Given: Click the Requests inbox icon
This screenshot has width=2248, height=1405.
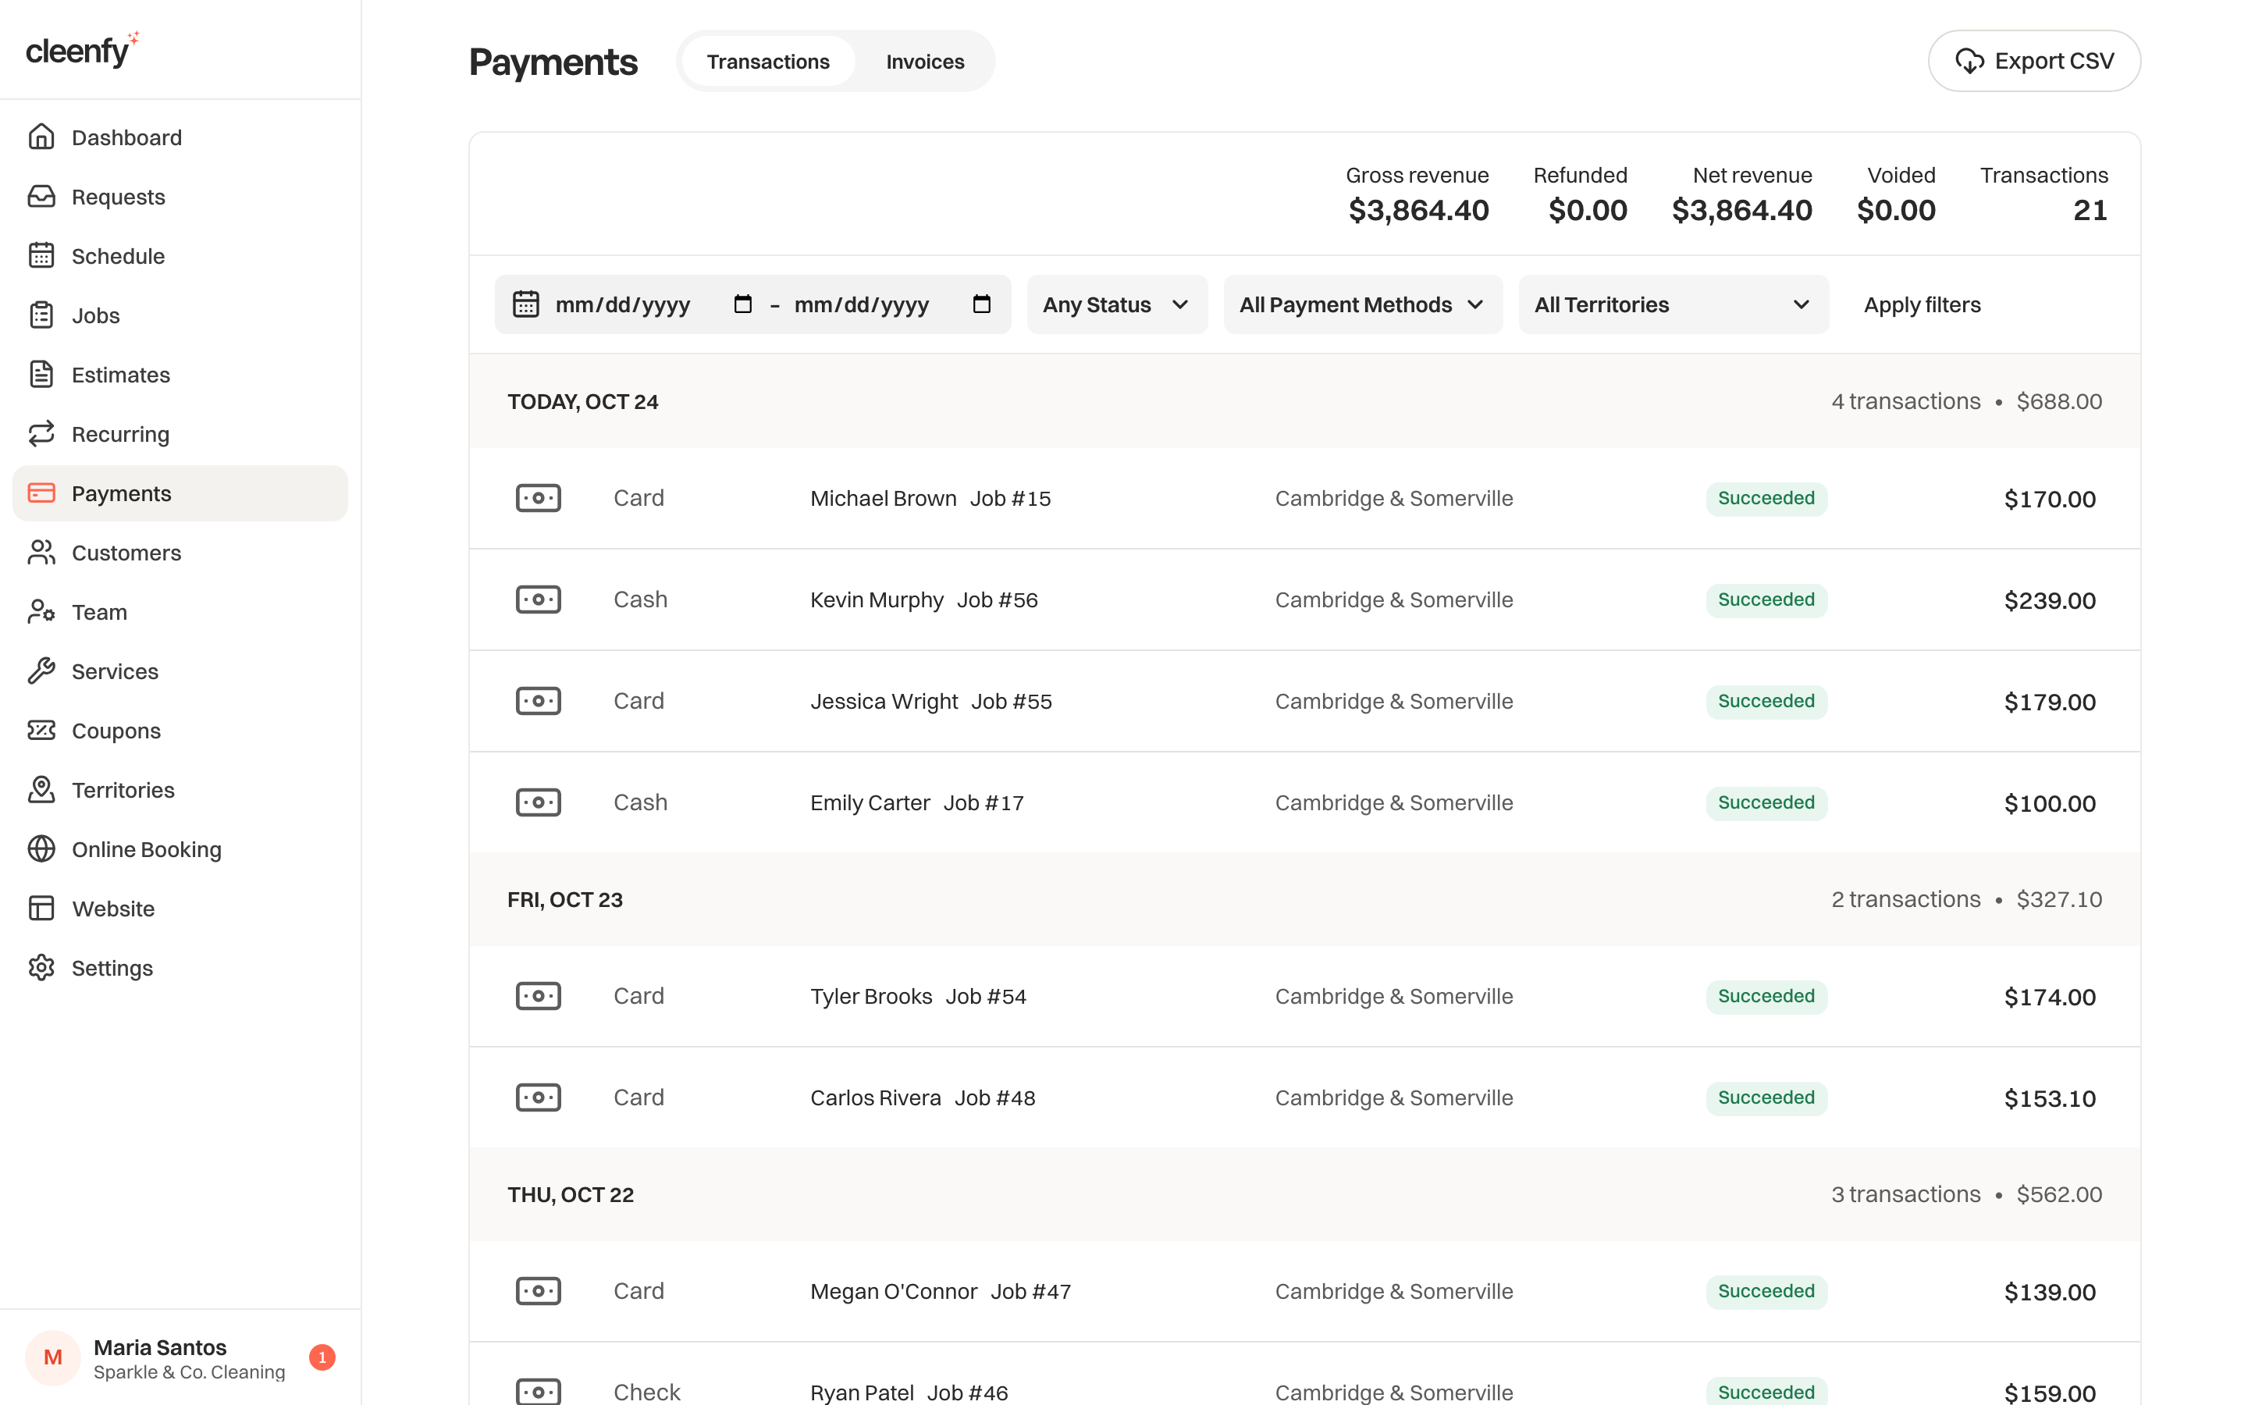Looking at the screenshot, I should [x=41, y=196].
